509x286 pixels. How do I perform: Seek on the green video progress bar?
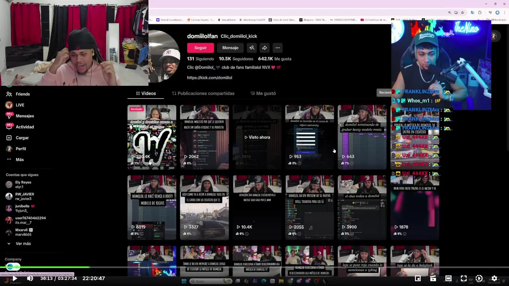(254, 267)
